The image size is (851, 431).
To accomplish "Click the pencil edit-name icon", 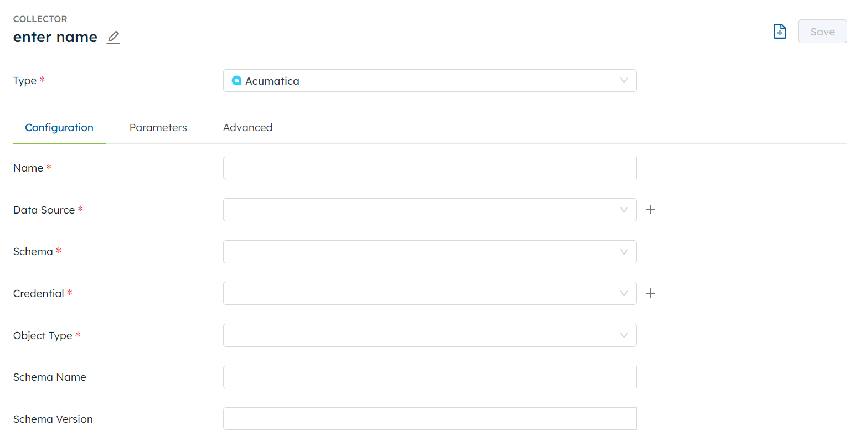I will [x=113, y=38].
